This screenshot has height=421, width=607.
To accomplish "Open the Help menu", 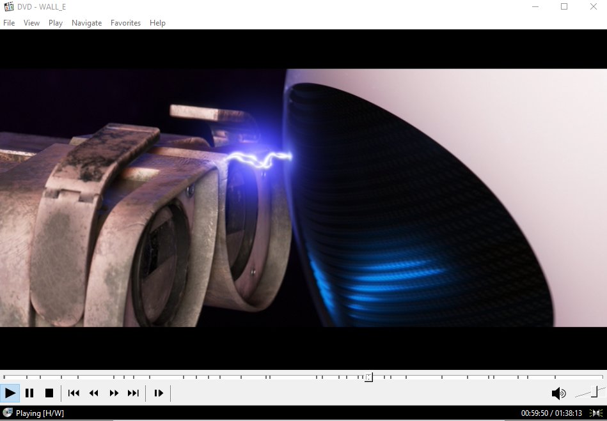I will coord(157,23).
